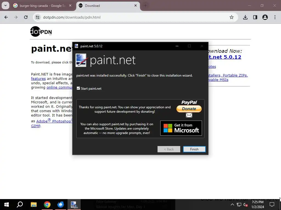Open Chrome profile avatar
The image size is (281, 210).
(x=265, y=17)
